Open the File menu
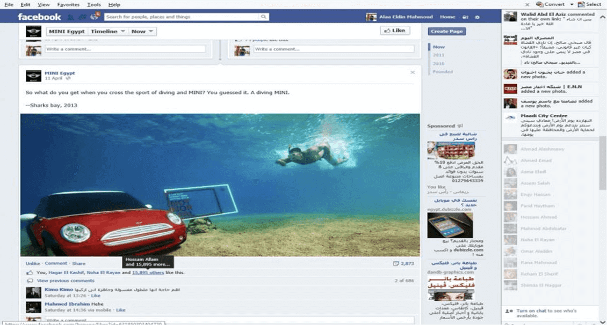This screenshot has height=325, width=607. coord(9,5)
